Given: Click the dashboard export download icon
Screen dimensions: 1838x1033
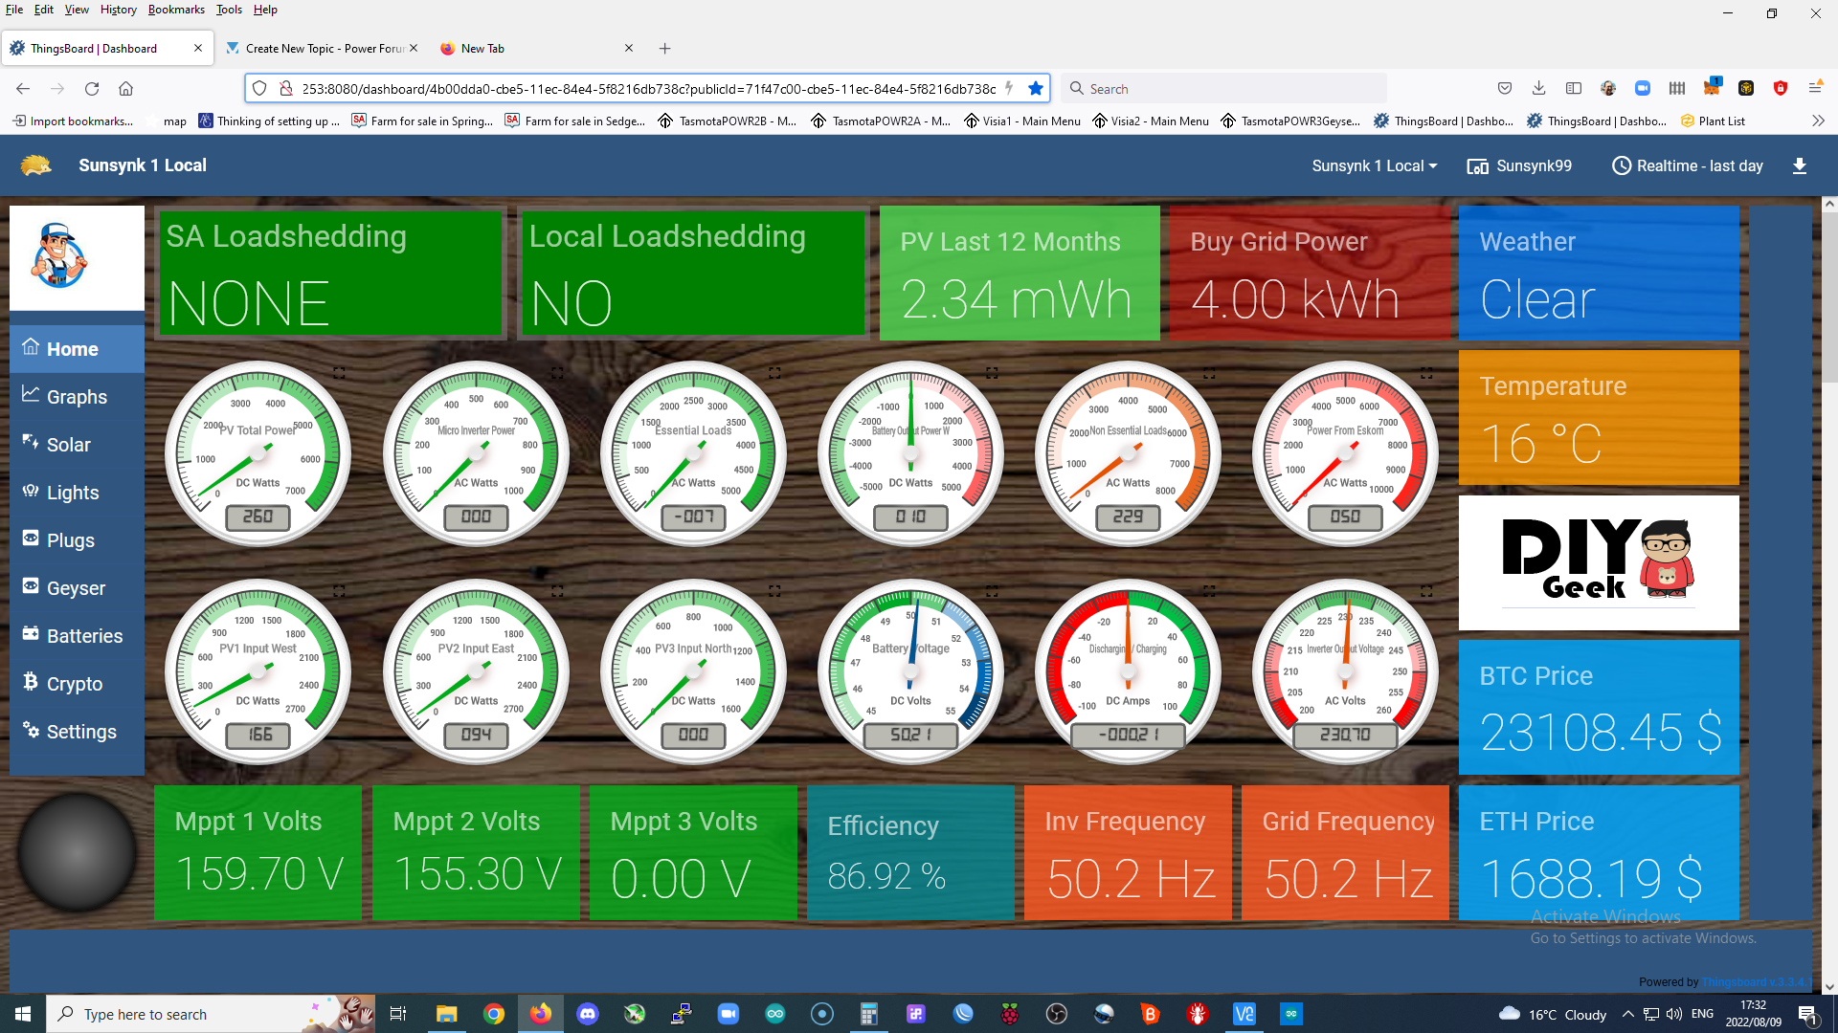Looking at the screenshot, I should (1799, 165).
